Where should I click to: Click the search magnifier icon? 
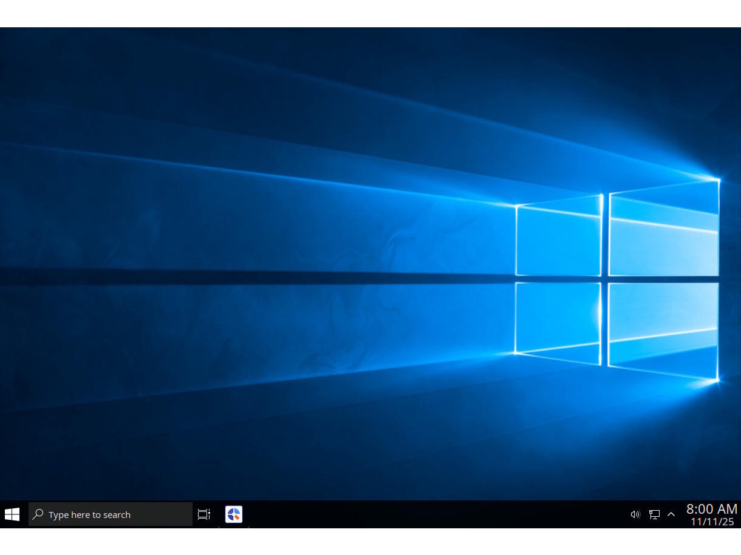[x=37, y=514]
